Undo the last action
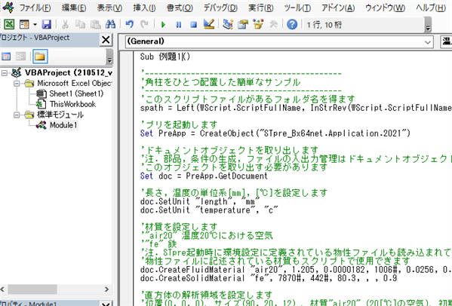452x306 pixels. pos(130,24)
